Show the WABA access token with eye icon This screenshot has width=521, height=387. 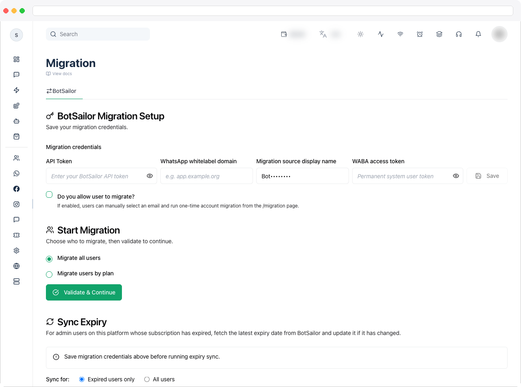456,176
